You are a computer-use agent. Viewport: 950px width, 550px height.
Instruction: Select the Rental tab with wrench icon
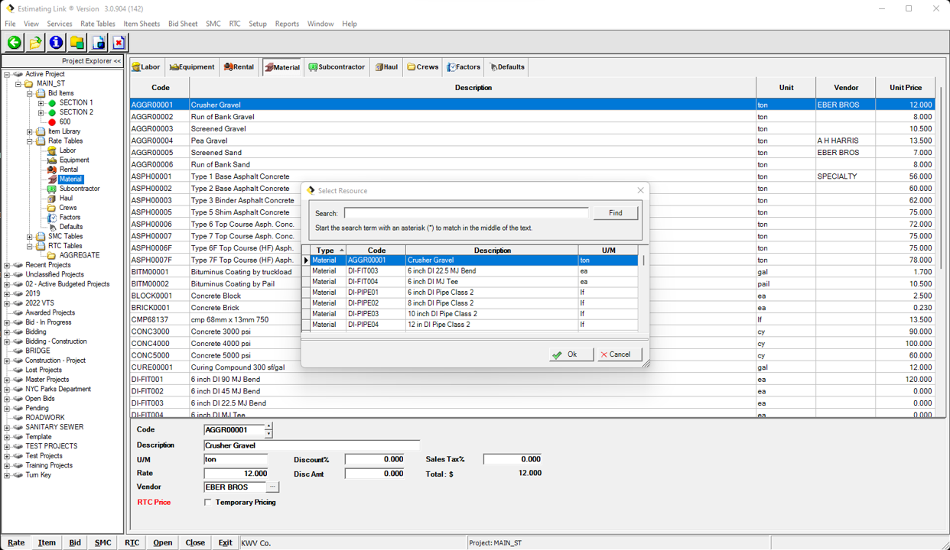click(x=239, y=66)
